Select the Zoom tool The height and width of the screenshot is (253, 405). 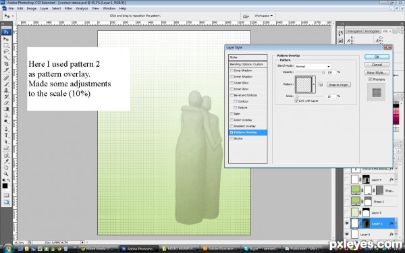6,174
